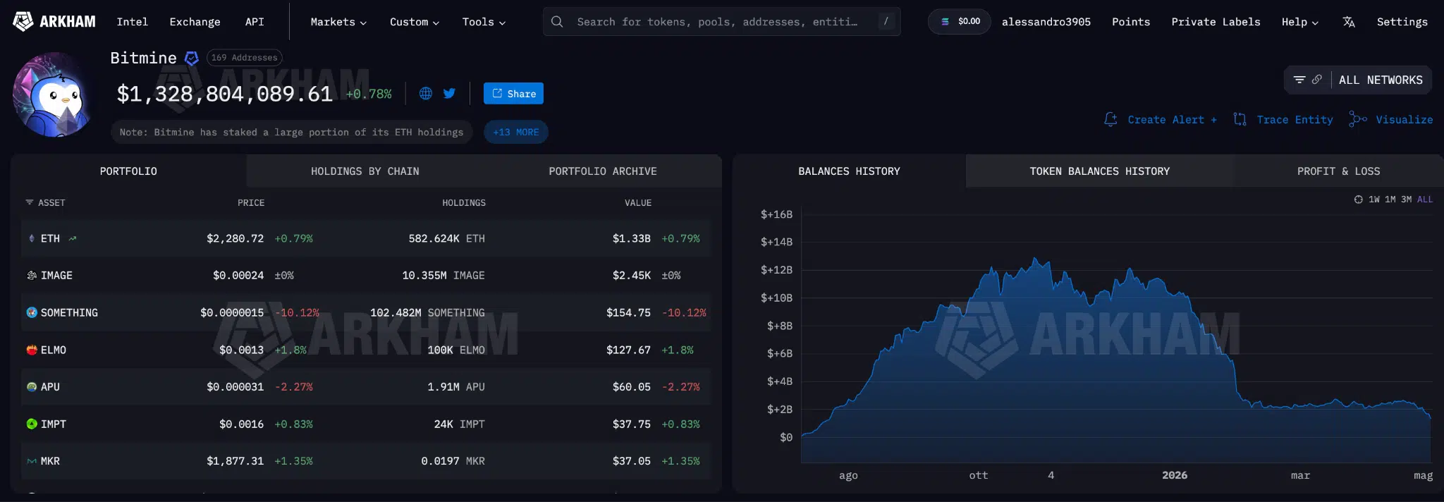
Task: Select the ALL chart range
Action: click(1425, 200)
